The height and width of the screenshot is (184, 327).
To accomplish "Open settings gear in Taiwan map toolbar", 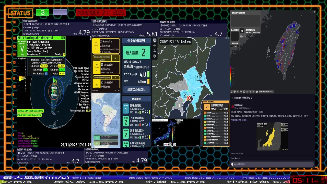I will [x=231, y=91].
